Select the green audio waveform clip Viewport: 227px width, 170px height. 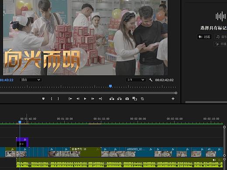point(119,163)
